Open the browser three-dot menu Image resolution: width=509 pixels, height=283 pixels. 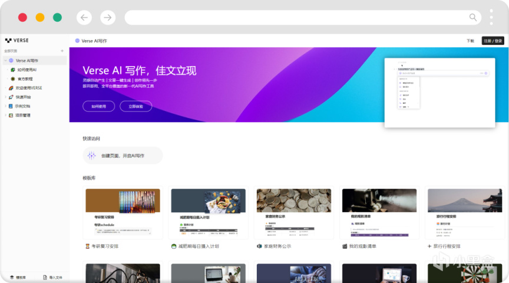(x=491, y=17)
